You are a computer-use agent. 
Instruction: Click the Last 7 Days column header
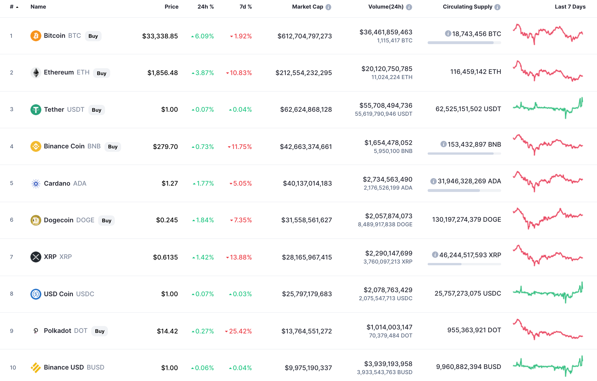point(570,7)
